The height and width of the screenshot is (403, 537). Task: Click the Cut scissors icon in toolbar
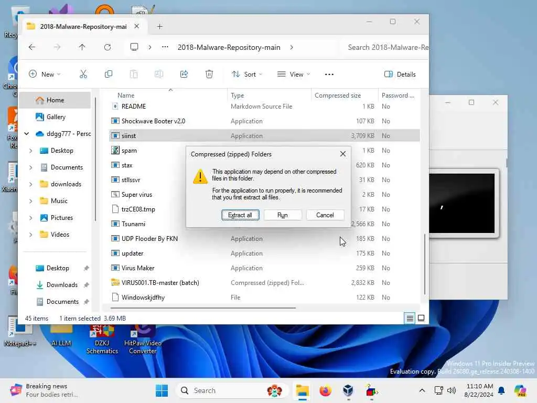pos(83,74)
